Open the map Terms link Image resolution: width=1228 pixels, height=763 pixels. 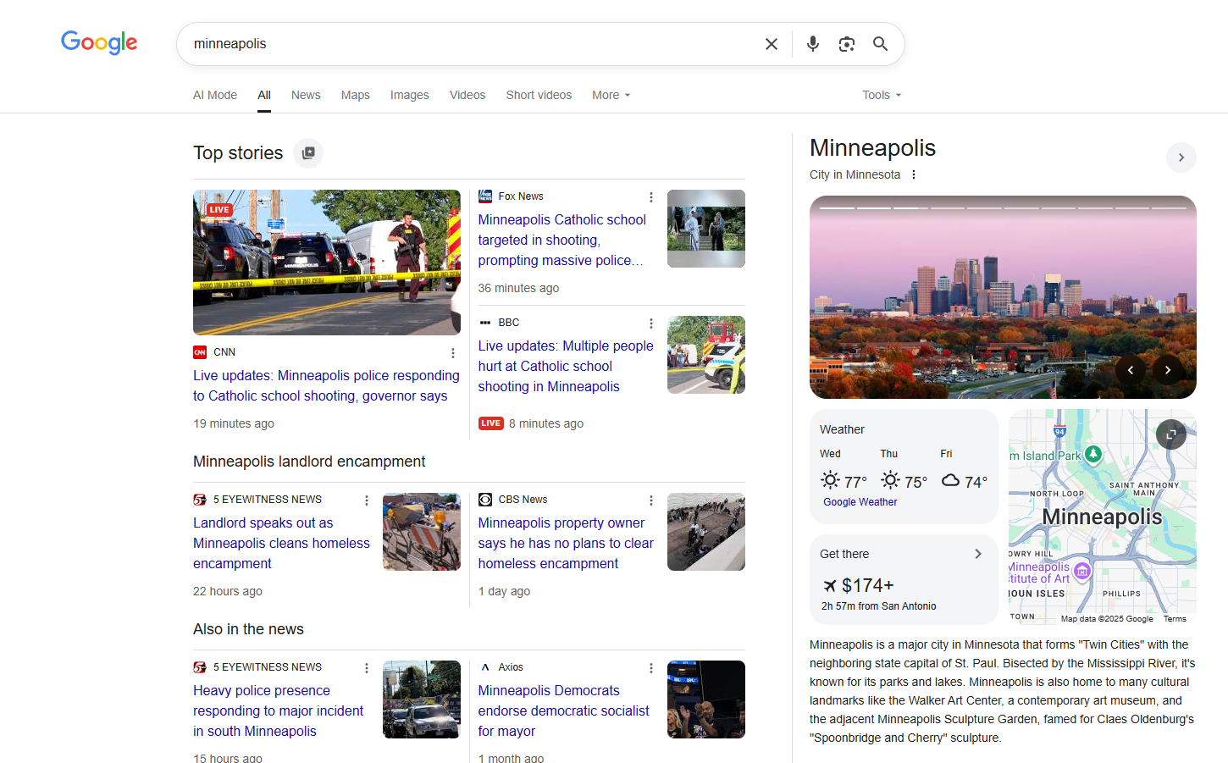1175,619
